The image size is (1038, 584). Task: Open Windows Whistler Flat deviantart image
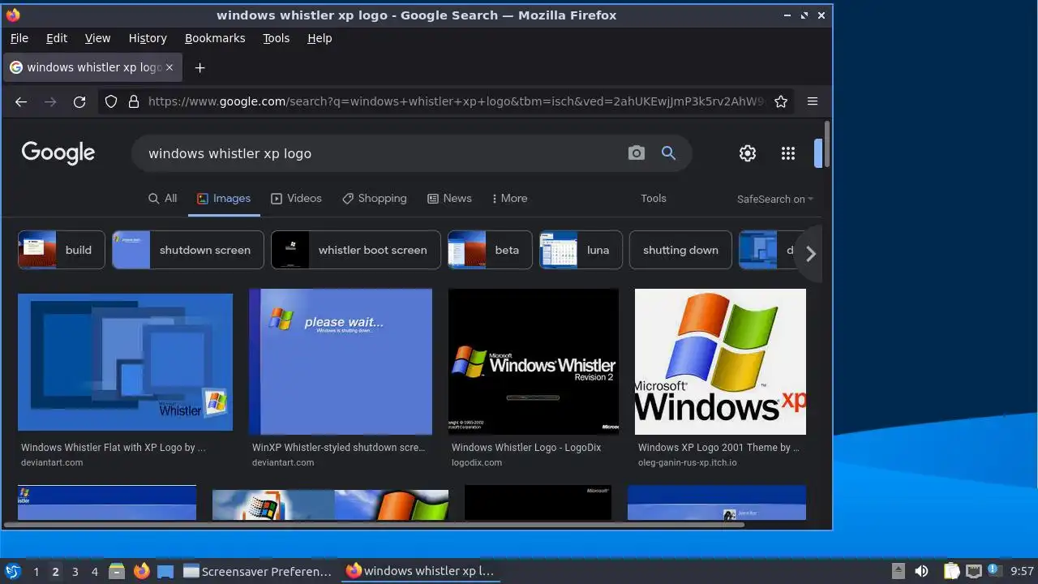click(125, 362)
